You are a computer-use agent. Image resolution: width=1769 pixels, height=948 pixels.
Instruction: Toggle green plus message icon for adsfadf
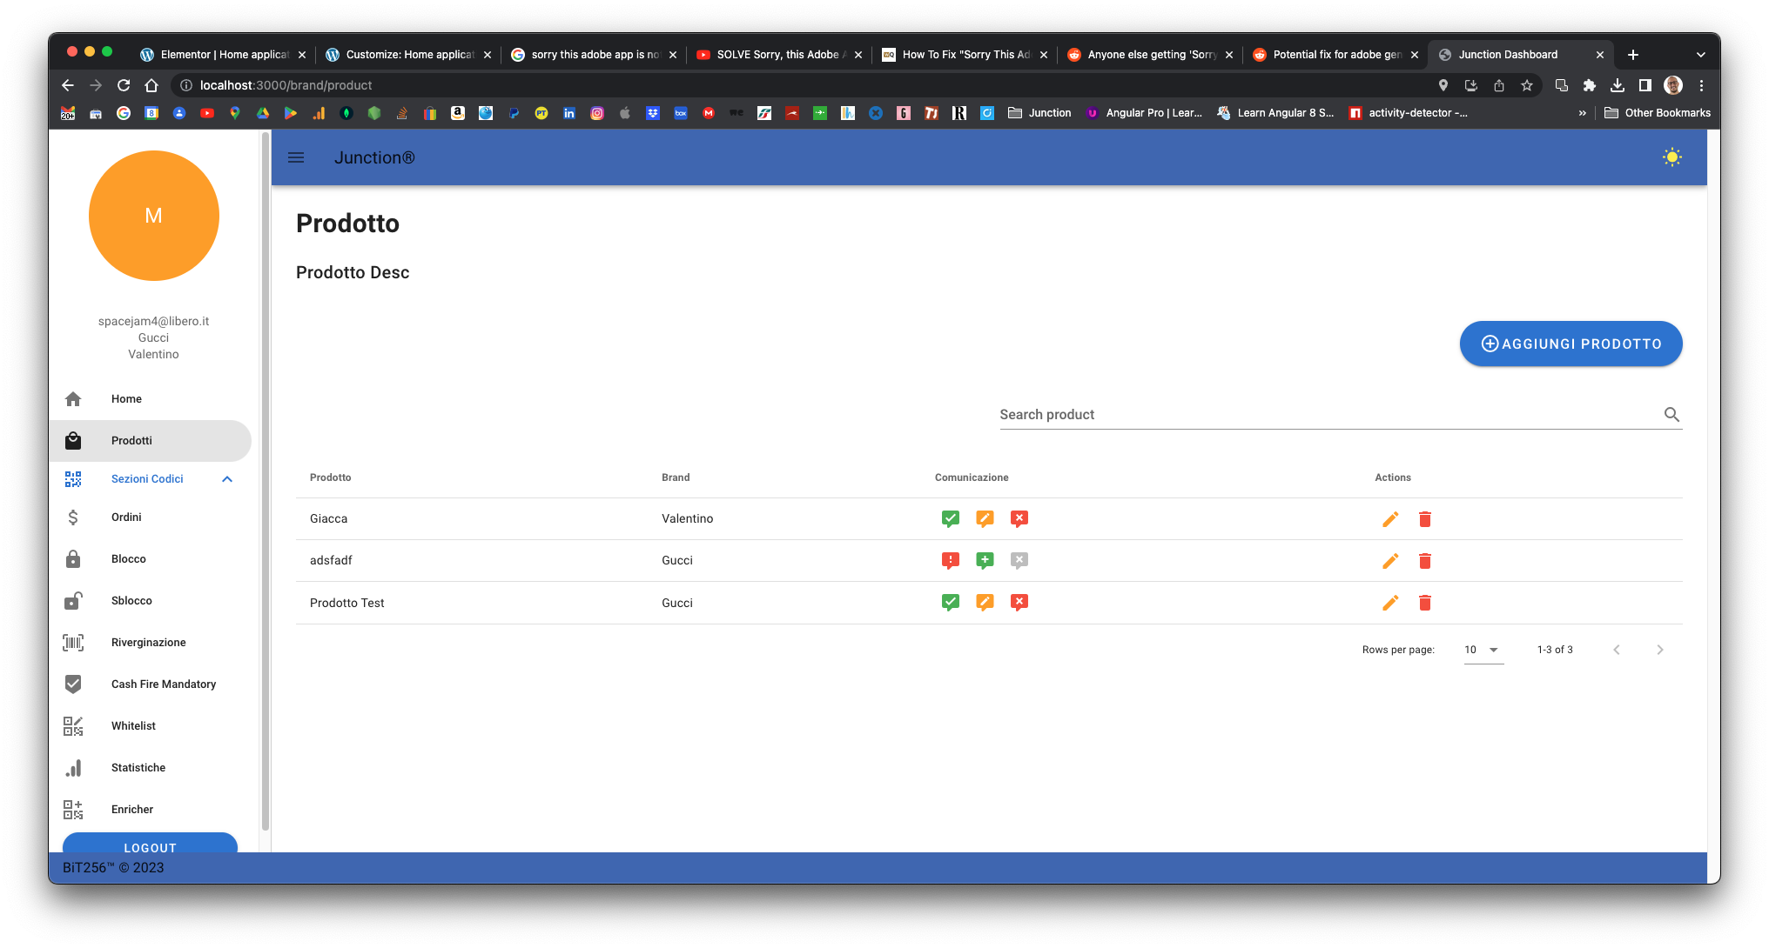(985, 561)
